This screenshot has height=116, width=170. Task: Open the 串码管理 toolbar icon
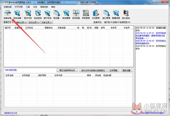pyautogui.click(x=86, y=14)
